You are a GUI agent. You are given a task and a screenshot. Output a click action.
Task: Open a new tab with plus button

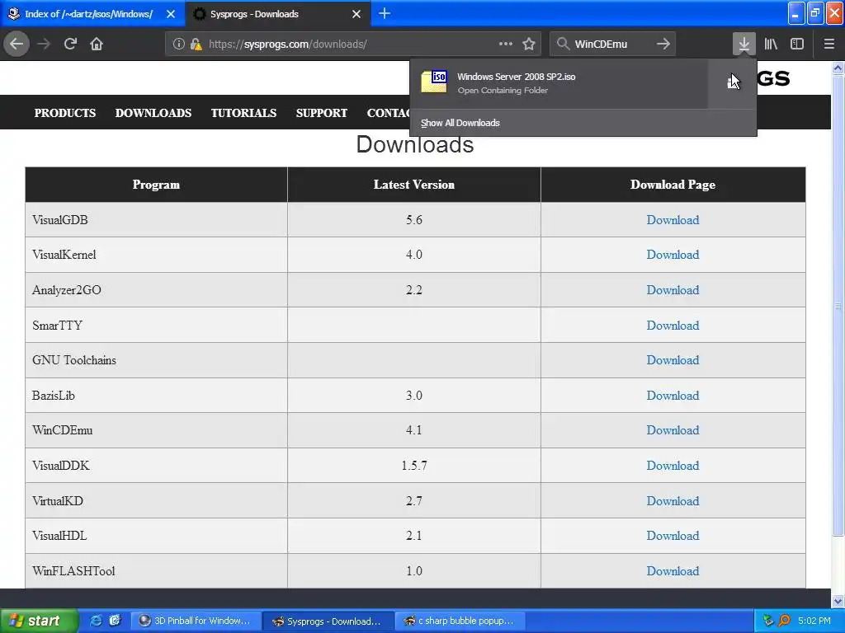[385, 13]
